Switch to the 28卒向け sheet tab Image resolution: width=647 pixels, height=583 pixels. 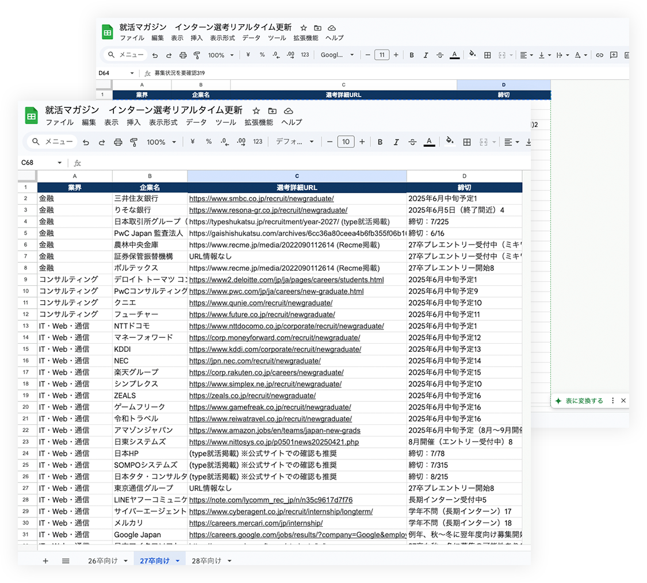[206, 561]
